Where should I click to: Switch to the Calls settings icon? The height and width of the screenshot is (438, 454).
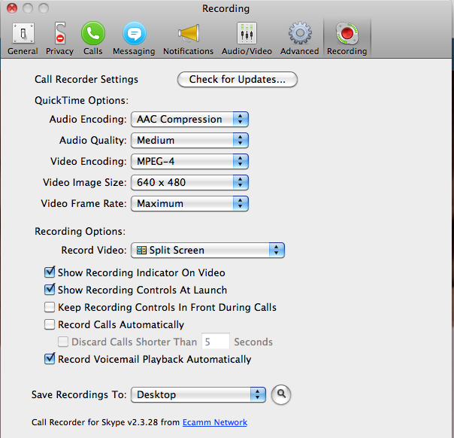click(x=93, y=38)
